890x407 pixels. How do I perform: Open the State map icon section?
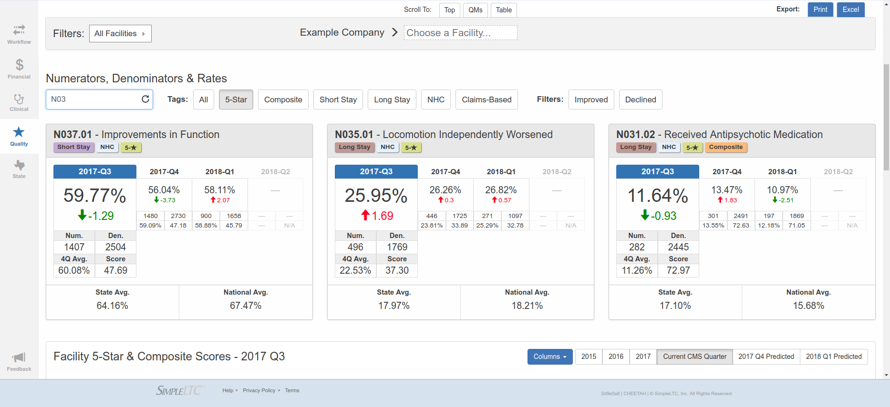pyautogui.click(x=19, y=169)
